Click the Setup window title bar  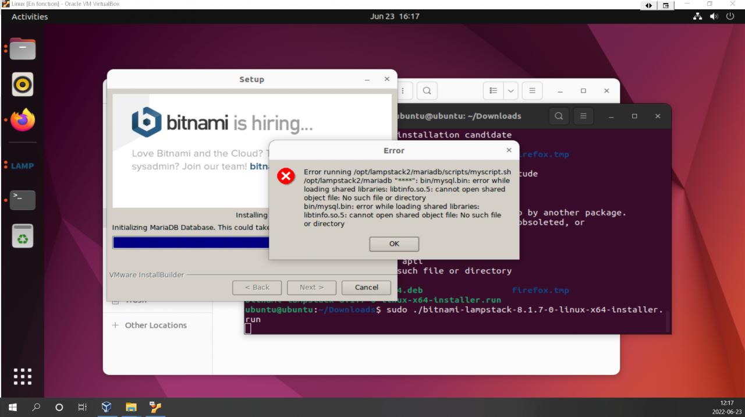click(251, 79)
